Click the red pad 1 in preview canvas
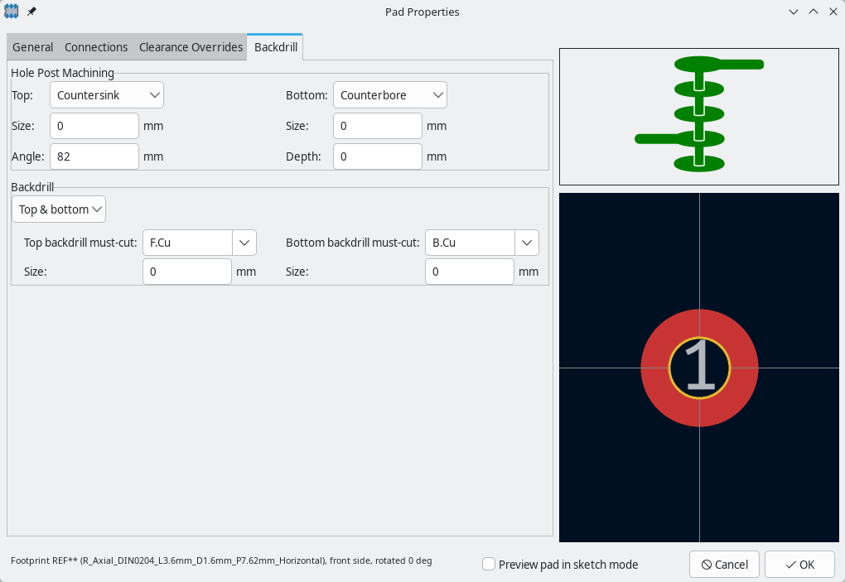The width and height of the screenshot is (845, 582). point(654,368)
